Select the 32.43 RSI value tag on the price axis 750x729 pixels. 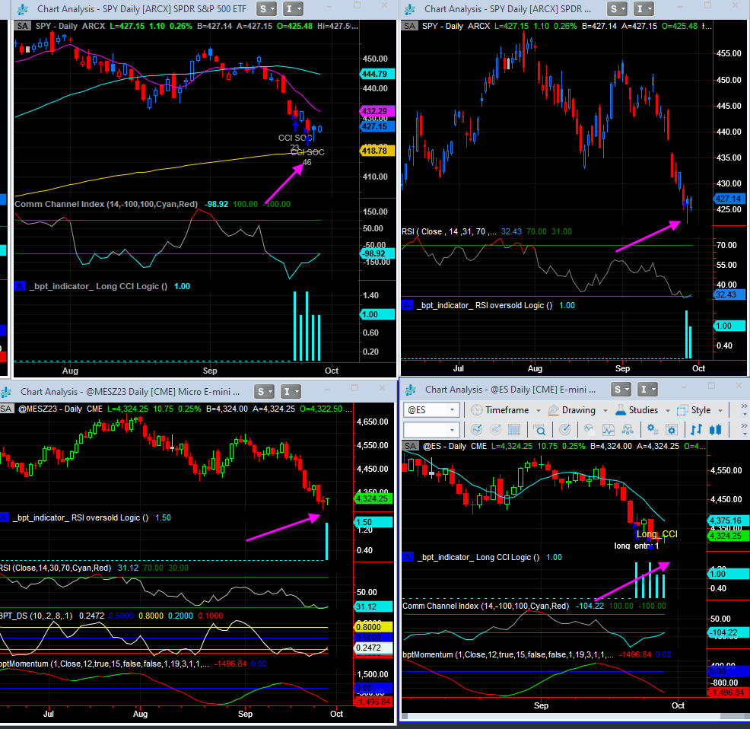pyautogui.click(x=729, y=294)
